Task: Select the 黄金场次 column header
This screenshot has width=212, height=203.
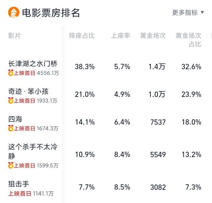Action: click(x=153, y=36)
